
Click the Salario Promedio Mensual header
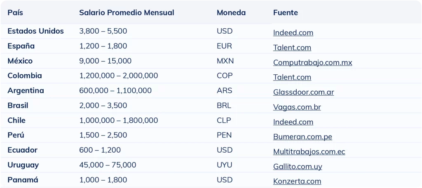pyautogui.click(x=127, y=13)
